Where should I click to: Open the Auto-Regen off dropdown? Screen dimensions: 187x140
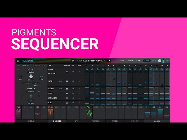coord(31,101)
